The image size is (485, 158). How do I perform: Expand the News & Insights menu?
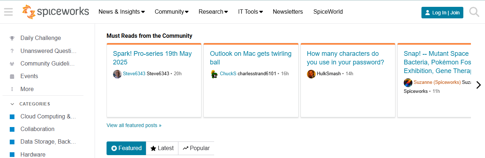point(122,12)
